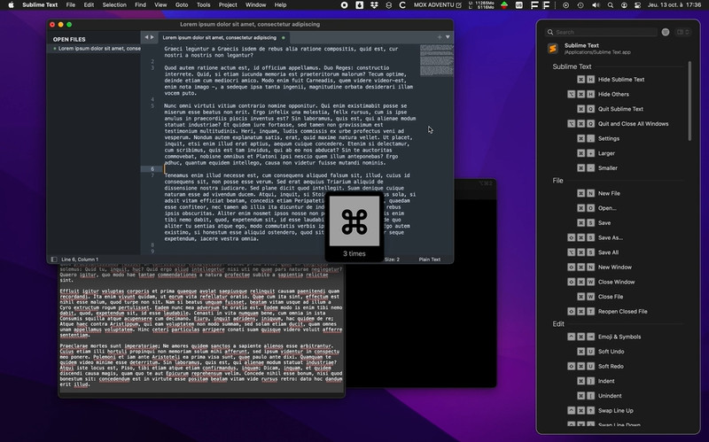
Task: Go to next tab with right arrow
Action: [152, 37]
